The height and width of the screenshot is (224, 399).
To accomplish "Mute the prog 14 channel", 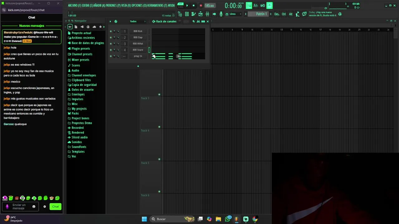I will pyautogui.click(x=111, y=56).
